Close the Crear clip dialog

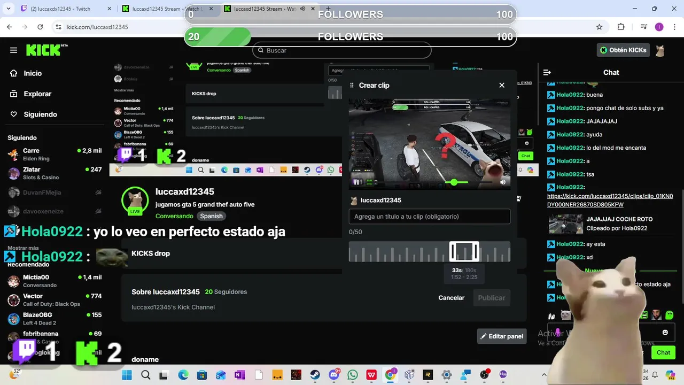click(502, 85)
